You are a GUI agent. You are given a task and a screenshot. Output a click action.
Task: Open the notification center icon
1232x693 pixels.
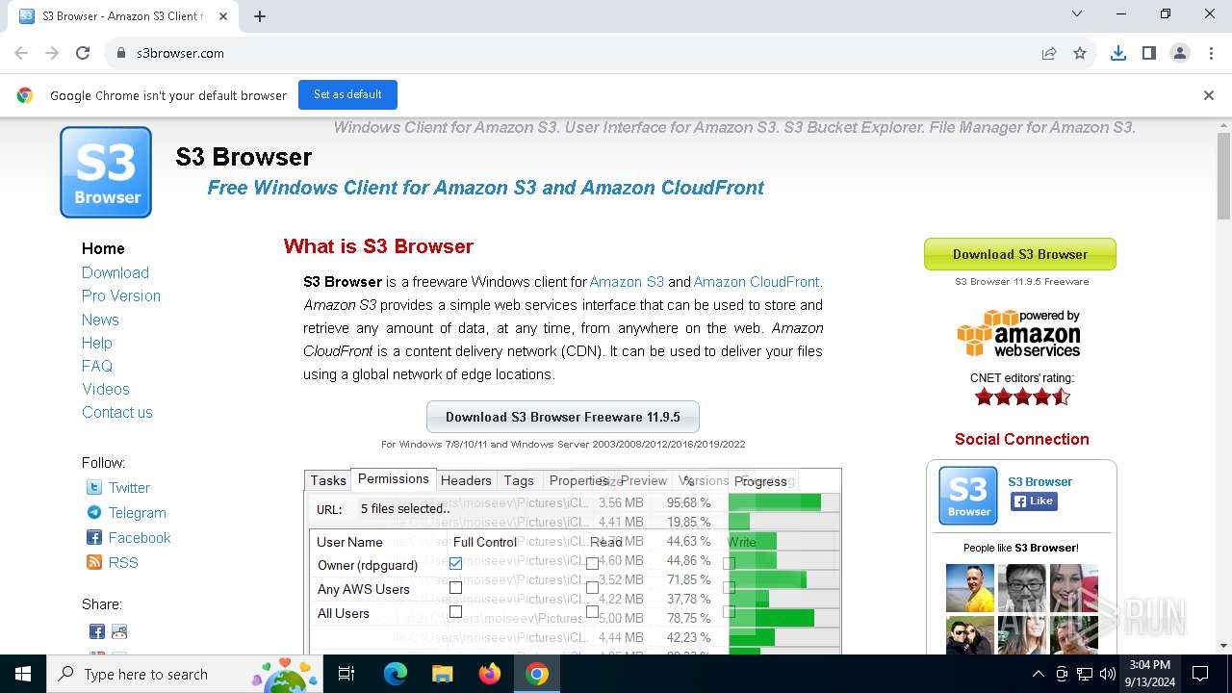(x=1200, y=674)
